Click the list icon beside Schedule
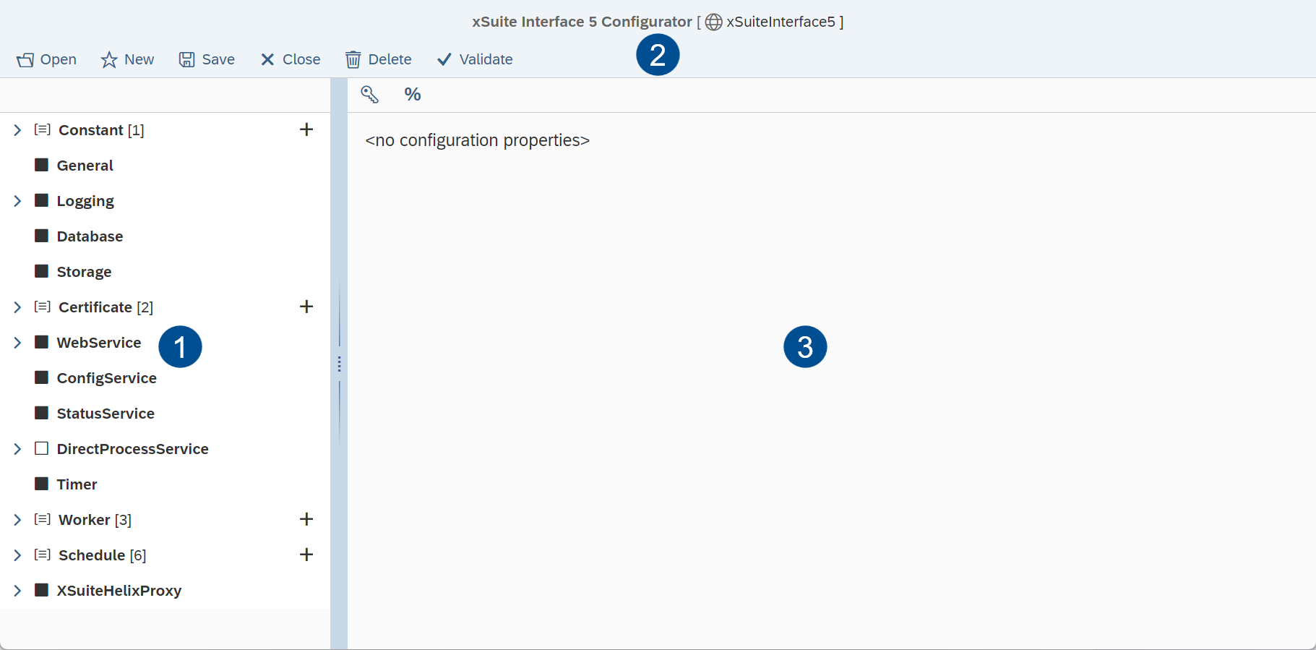This screenshot has height=650, width=1316. click(43, 555)
